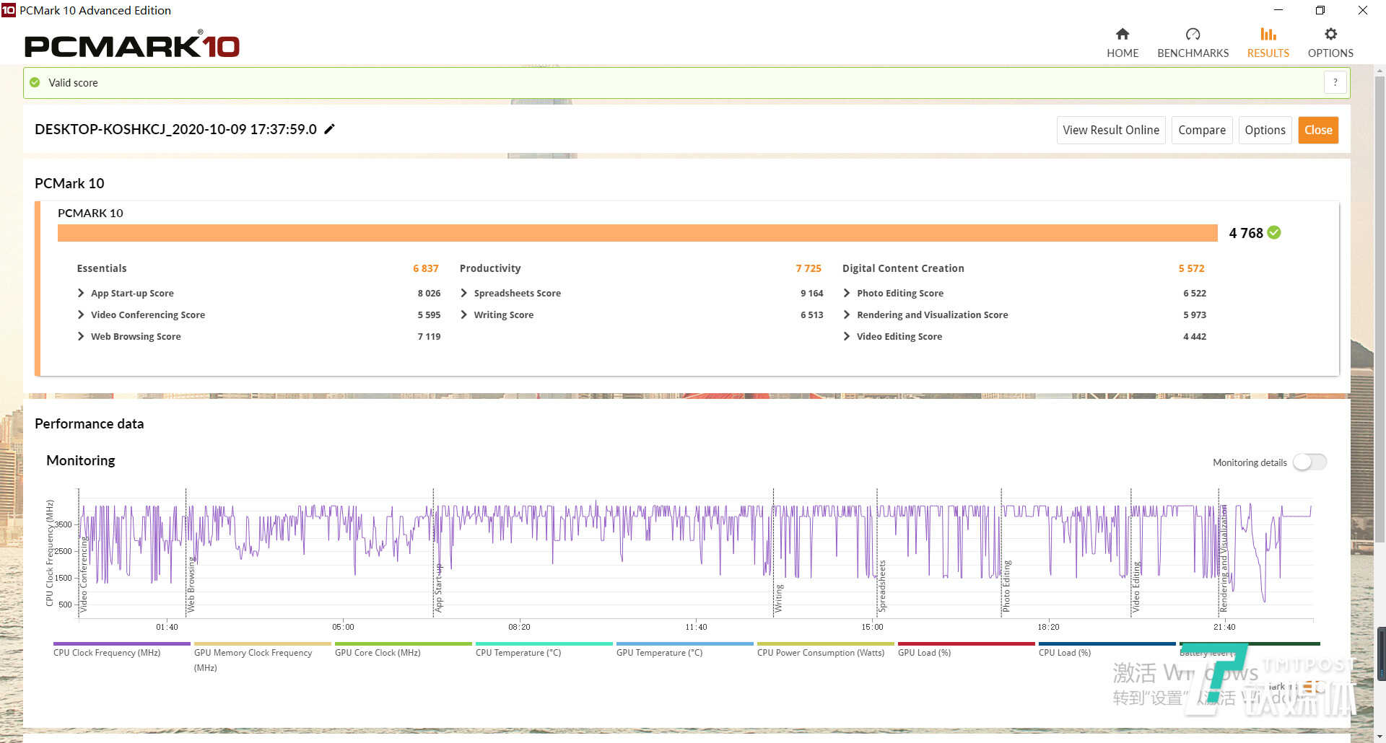Viewport: 1386px width, 743px height.
Task: Click Digital Content Creation score 5 572
Action: 1191,268
